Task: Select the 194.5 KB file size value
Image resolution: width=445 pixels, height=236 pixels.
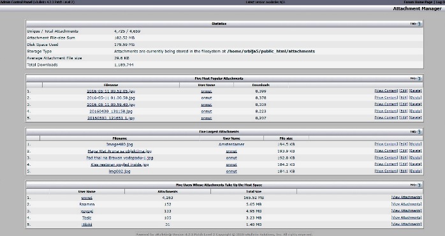Action: 286,144
